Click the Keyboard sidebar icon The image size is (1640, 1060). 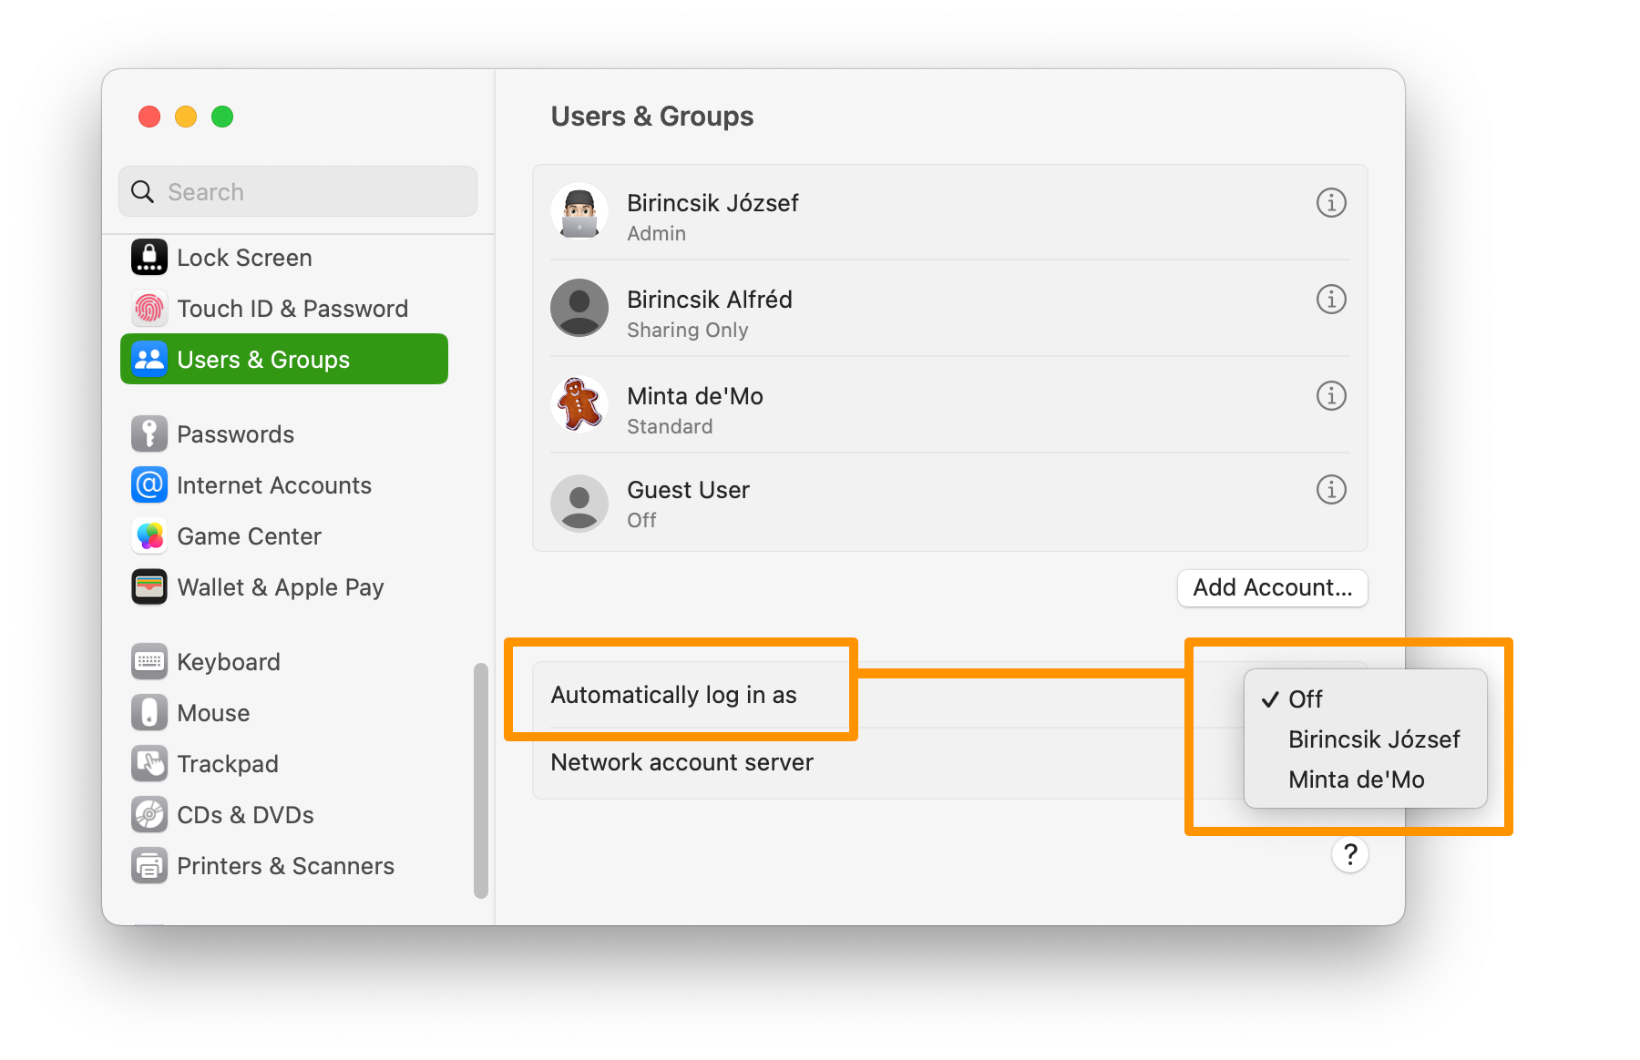[x=149, y=661]
